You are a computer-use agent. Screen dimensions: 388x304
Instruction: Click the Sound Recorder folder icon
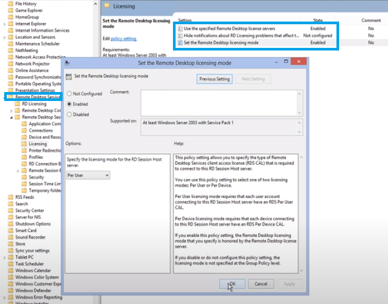(x=11, y=237)
